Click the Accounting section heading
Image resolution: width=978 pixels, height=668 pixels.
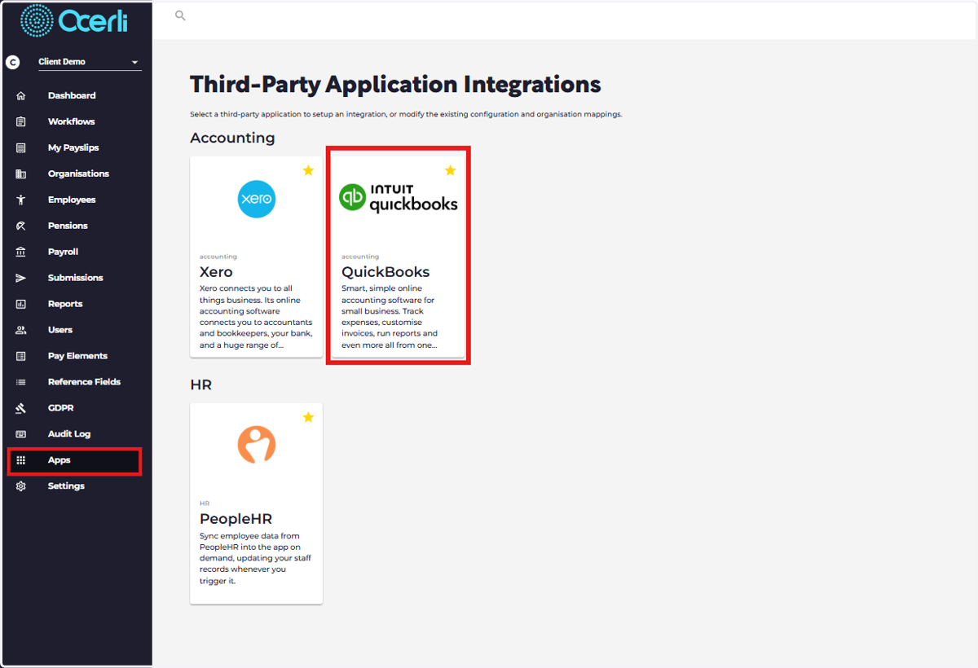coord(232,138)
